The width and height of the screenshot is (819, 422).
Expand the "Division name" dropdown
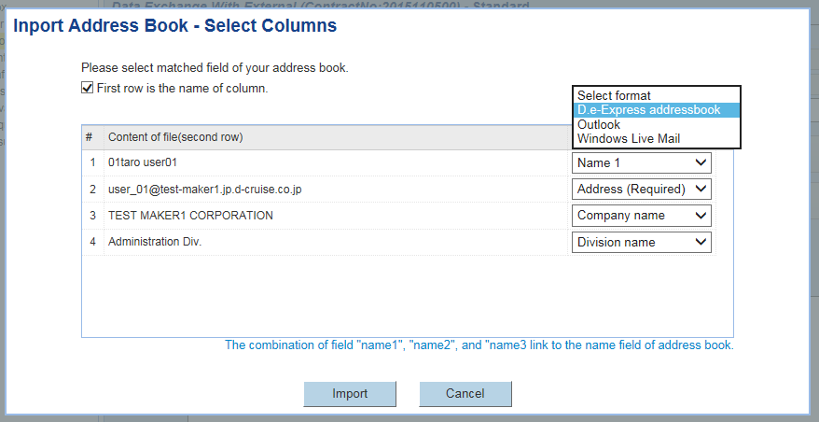(x=641, y=242)
